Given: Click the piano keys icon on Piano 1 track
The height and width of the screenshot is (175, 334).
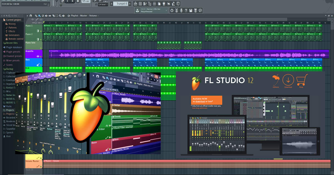Looking at the screenshot, I should pyautogui.click(x=38, y=31).
